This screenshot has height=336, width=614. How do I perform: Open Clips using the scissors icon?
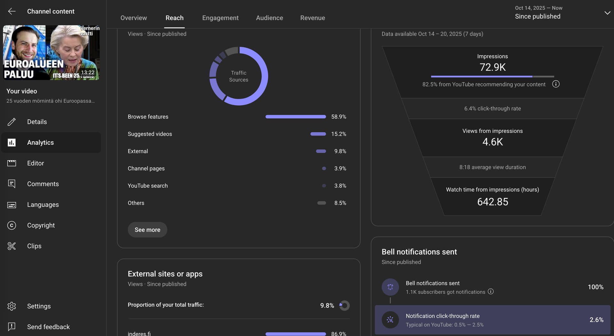(12, 246)
